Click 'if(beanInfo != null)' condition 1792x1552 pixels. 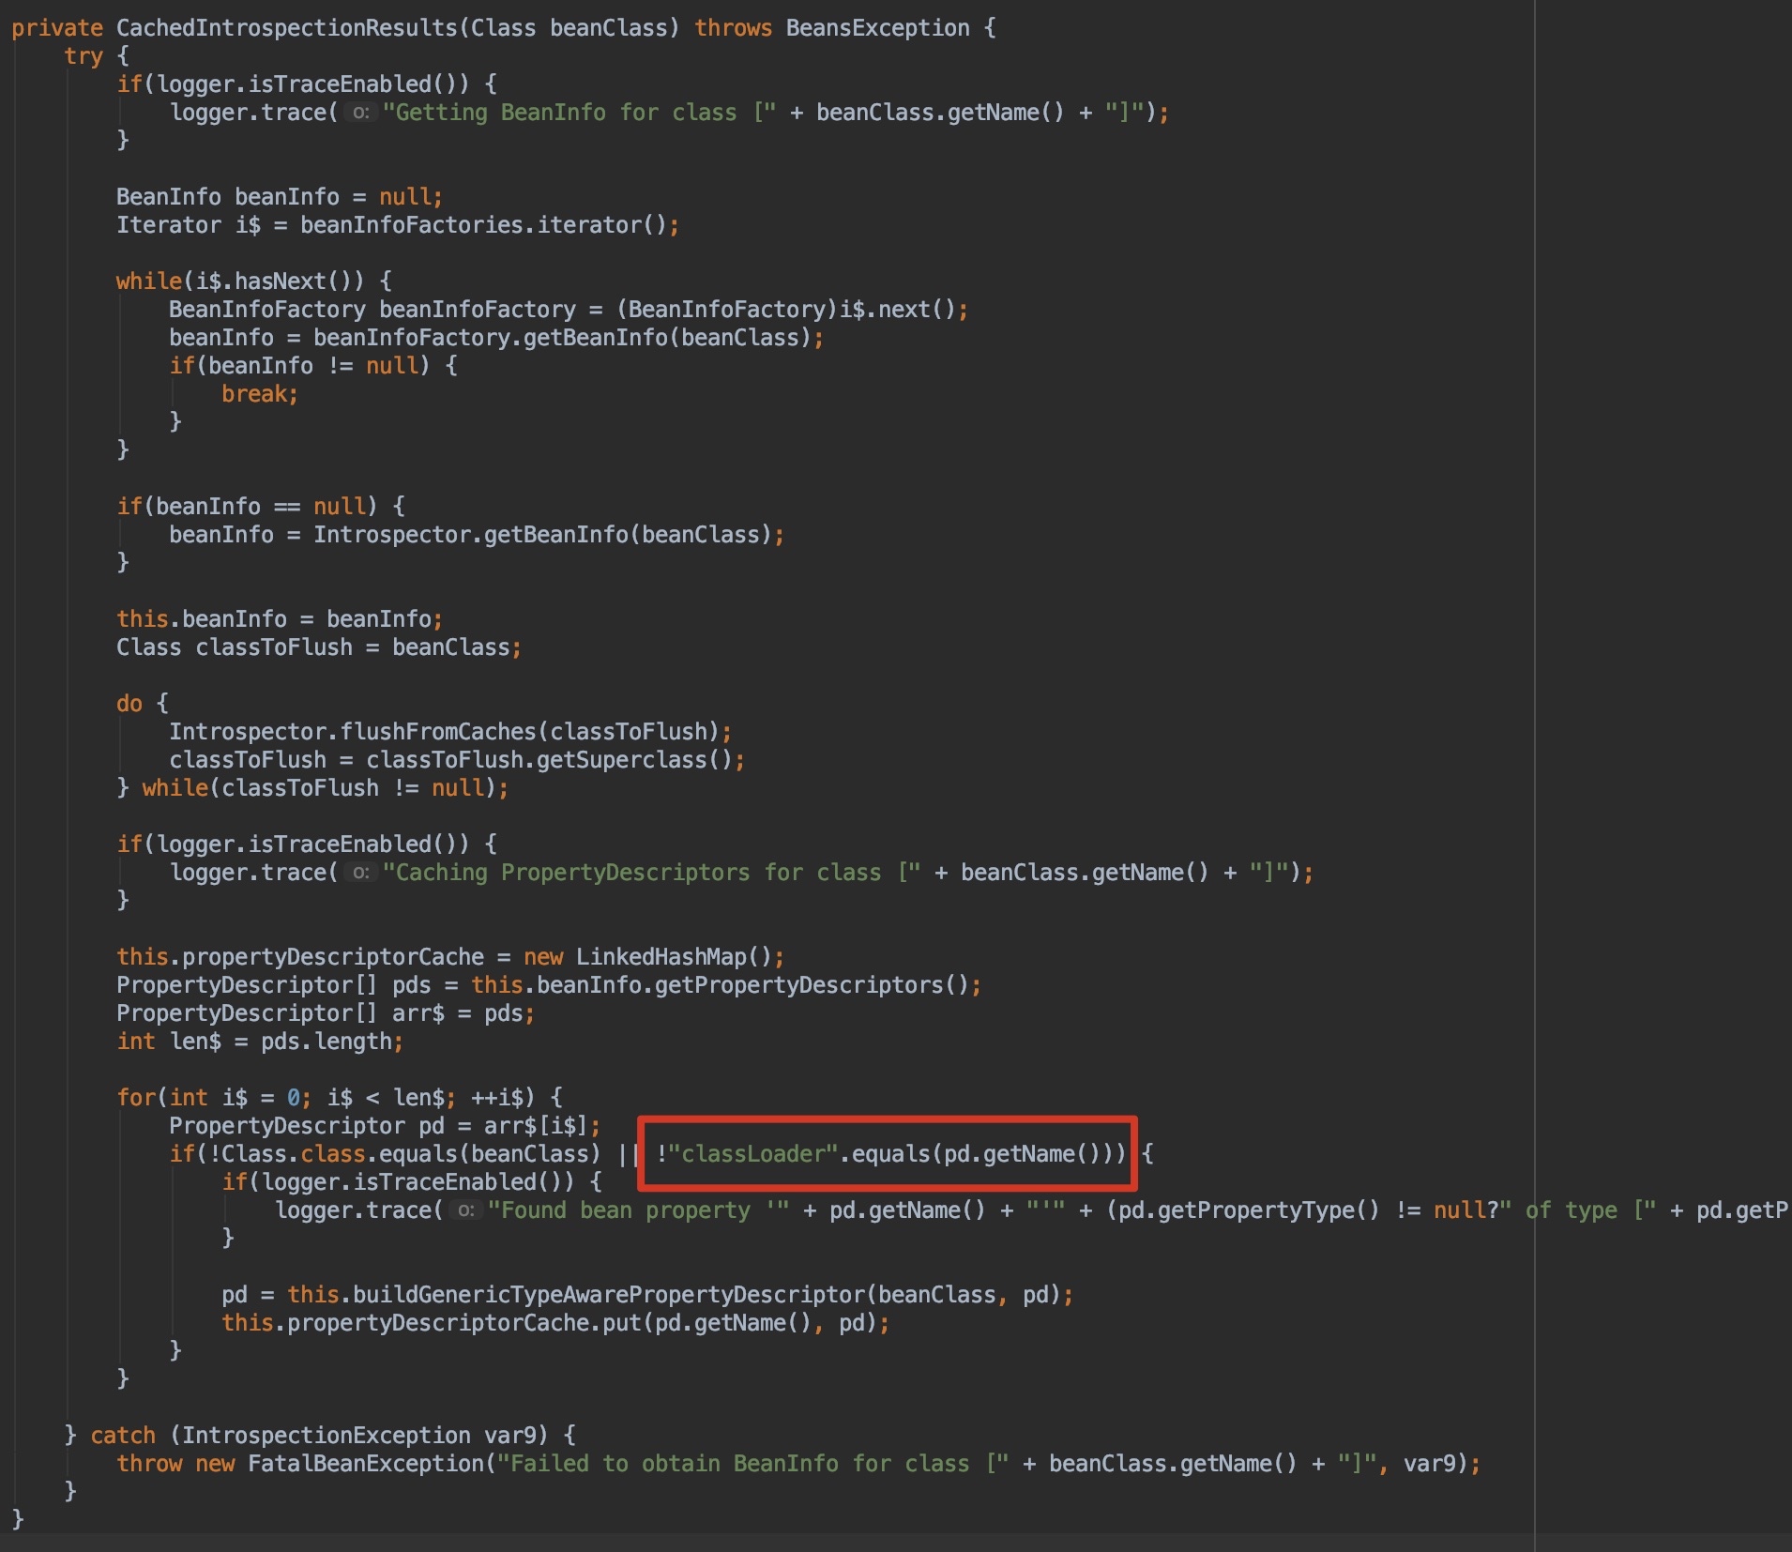299,366
